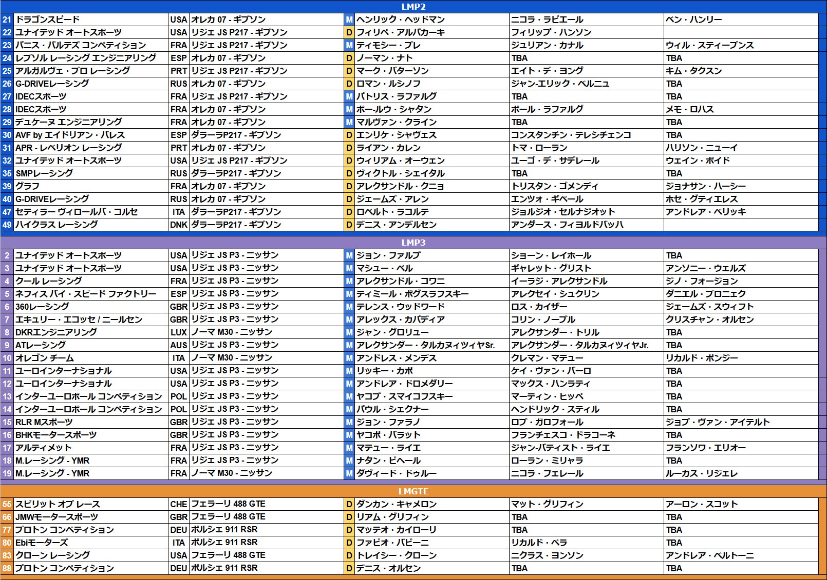
Task: Click driver マッテオ・カイローリ
Action: coord(397,530)
